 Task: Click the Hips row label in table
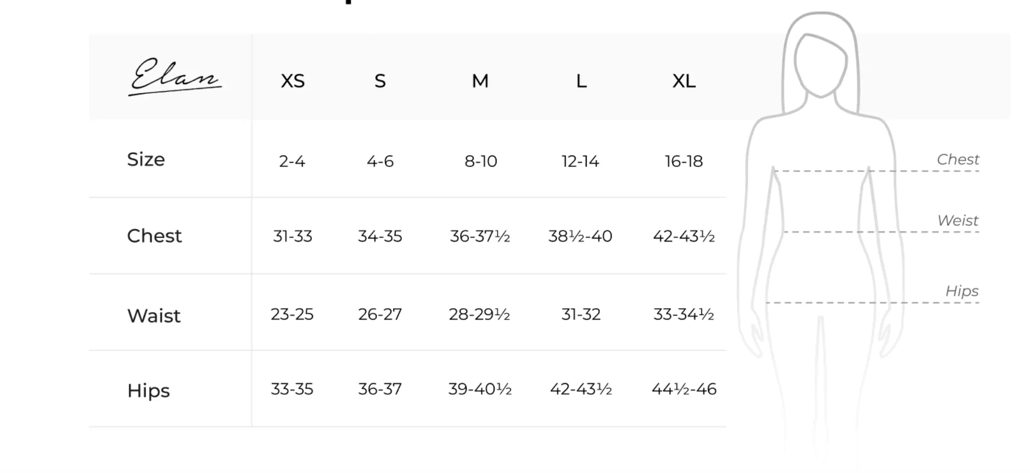tap(149, 391)
